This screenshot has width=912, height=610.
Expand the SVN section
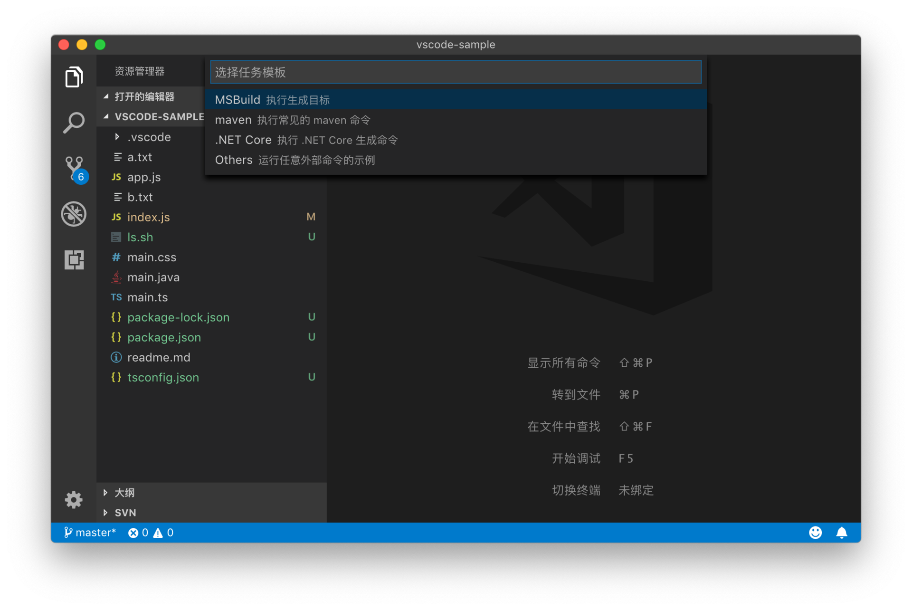click(x=125, y=513)
